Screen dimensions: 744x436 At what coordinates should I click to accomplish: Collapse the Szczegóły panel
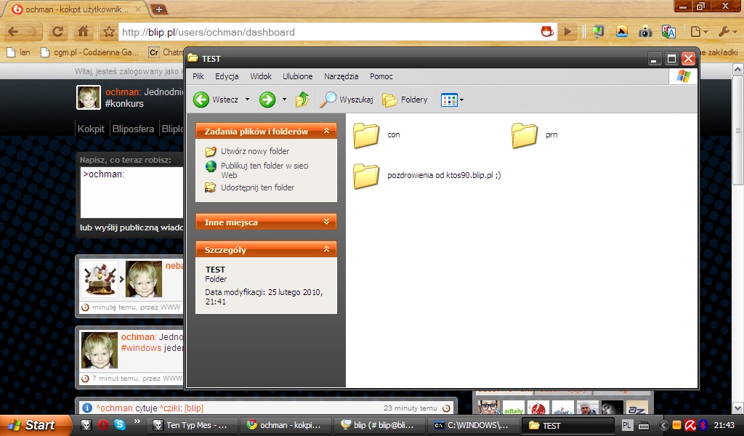coord(327,250)
